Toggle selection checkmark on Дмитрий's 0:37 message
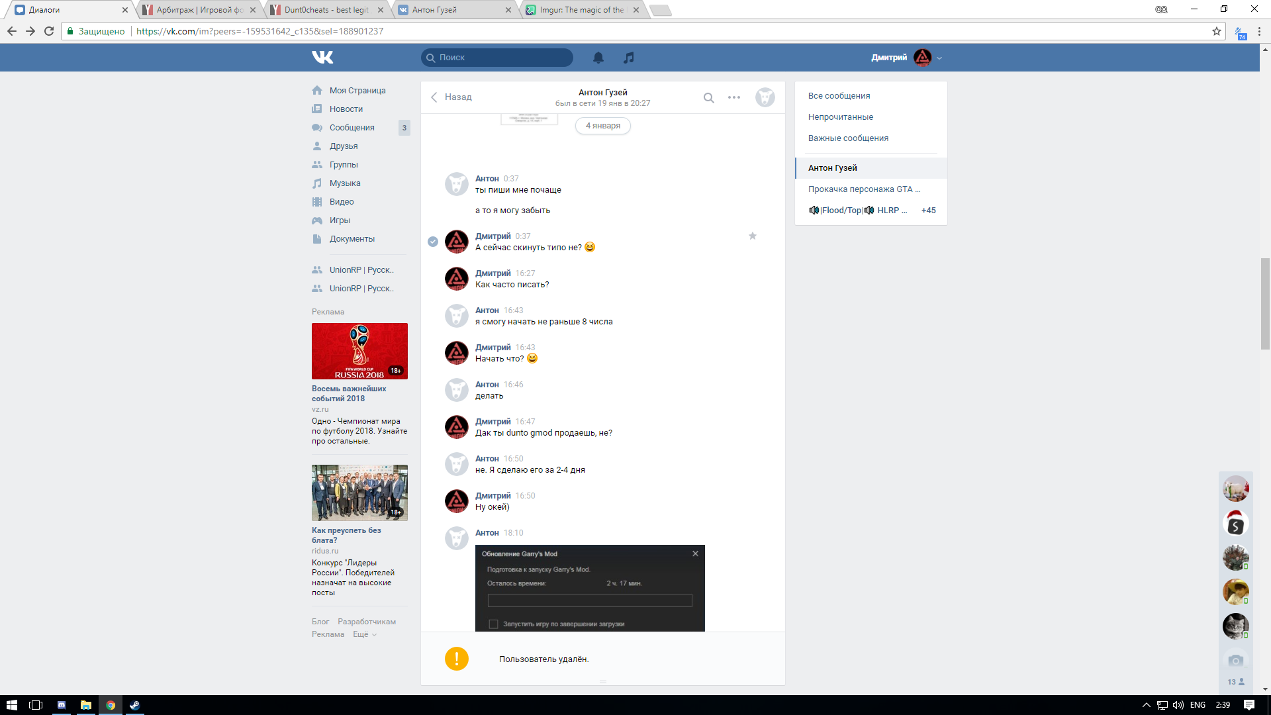The image size is (1271, 715). [433, 242]
